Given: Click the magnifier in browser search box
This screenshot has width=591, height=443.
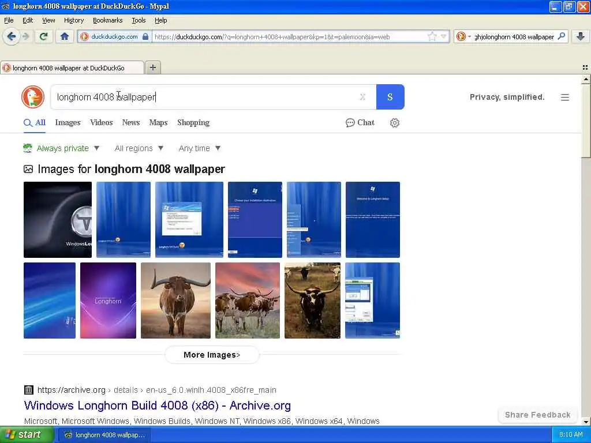Looking at the screenshot, I should click(561, 36).
